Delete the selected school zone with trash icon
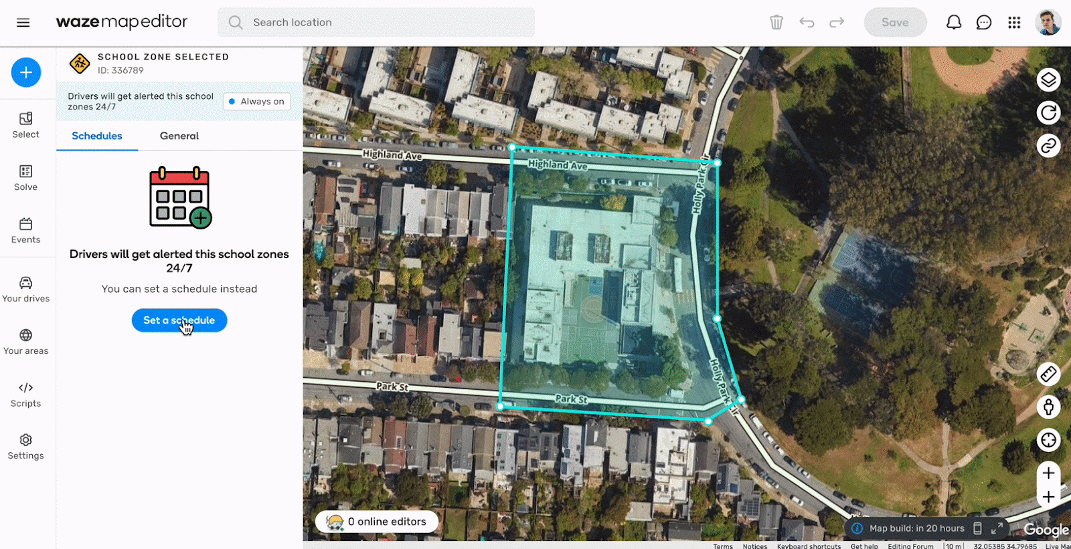The image size is (1071, 549). point(776,23)
